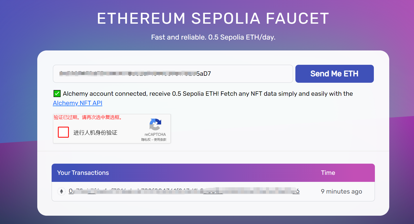The width and height of the screenshot is (414, 224).
Task: Click the Ethereum diamond icon in transaction row
Action: click(62, 191)
